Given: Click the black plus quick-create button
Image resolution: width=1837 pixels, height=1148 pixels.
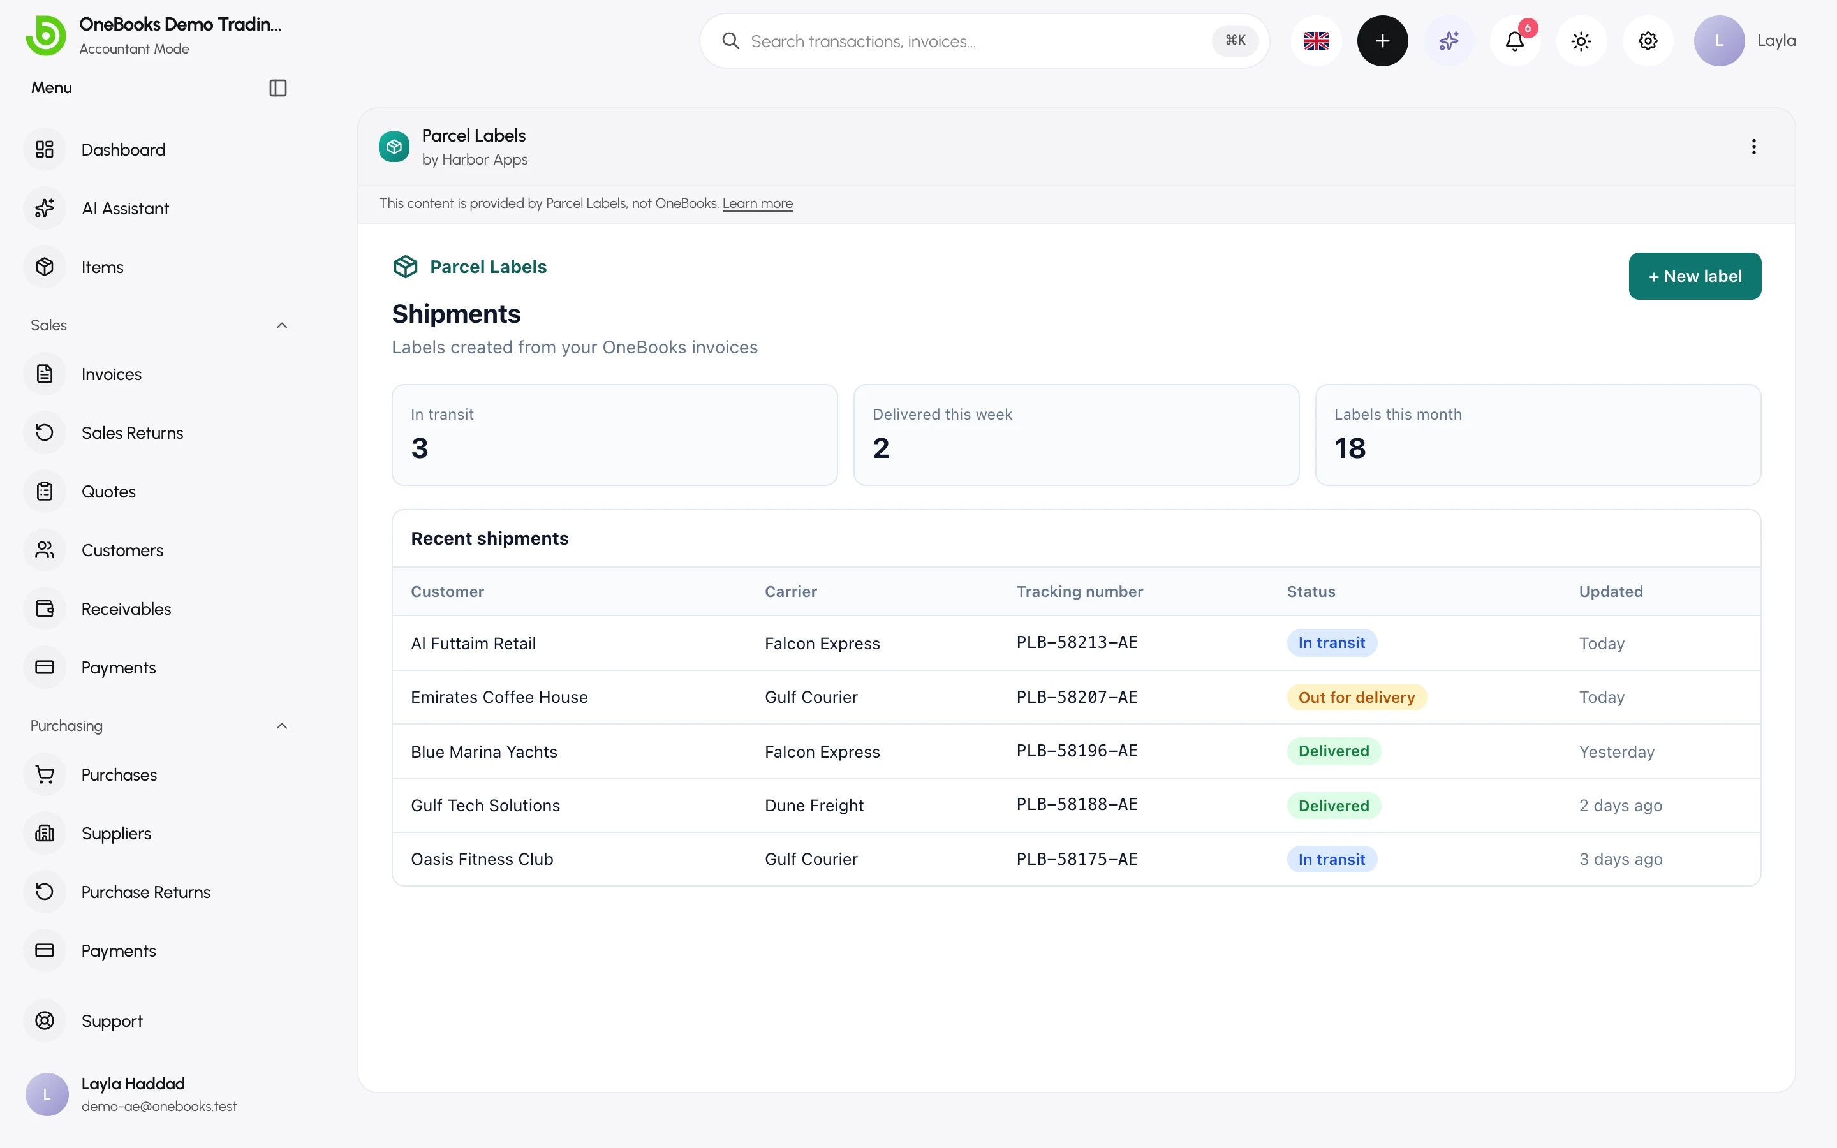Looking at the screenshot, I should 1382,41.
